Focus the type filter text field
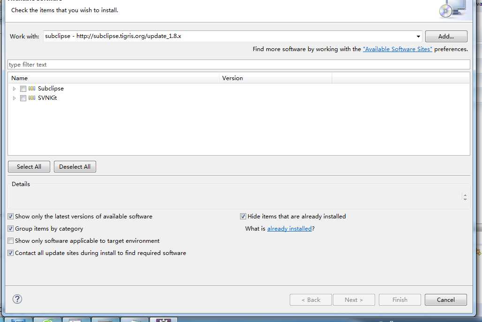 [239, 65]
